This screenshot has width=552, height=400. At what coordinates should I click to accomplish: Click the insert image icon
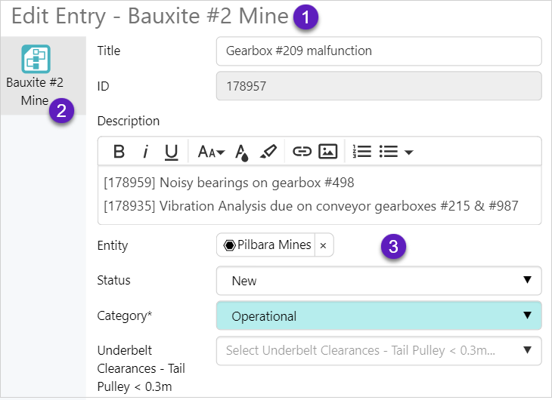tap(327, 152)
